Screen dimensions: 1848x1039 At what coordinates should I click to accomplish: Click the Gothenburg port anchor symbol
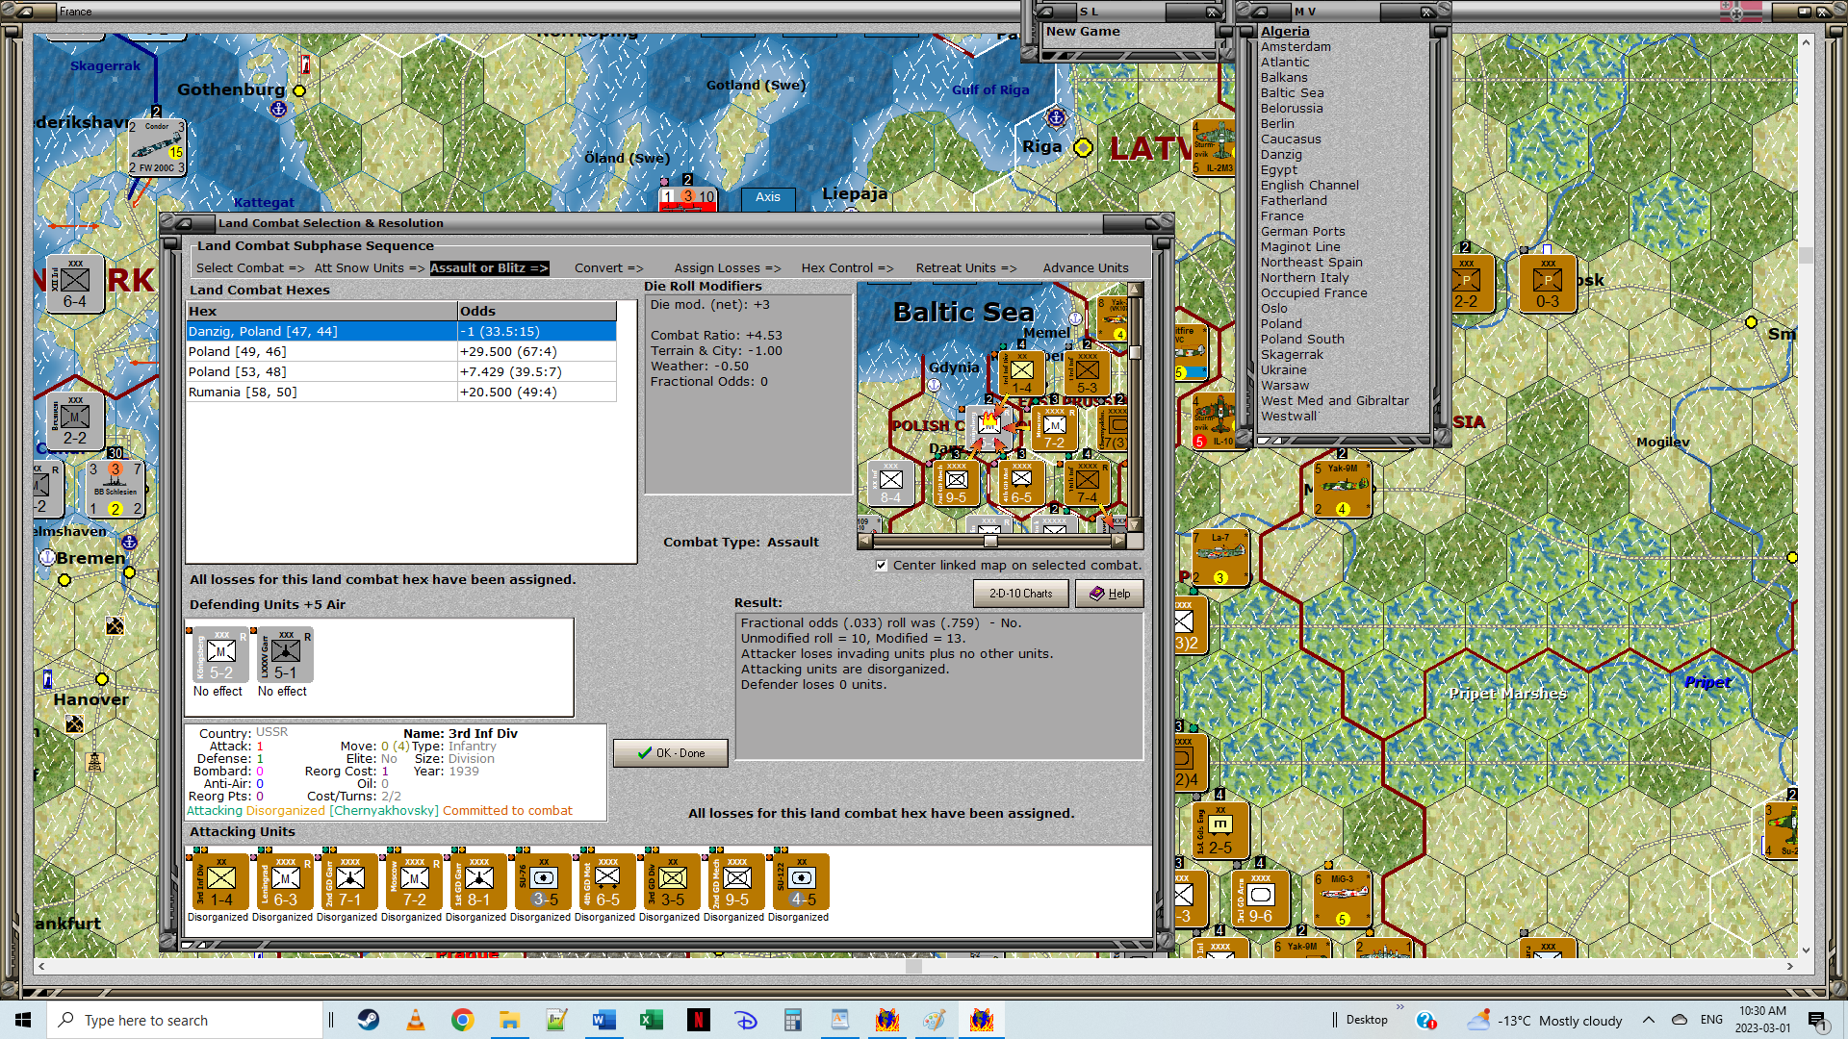coord(279,109)
